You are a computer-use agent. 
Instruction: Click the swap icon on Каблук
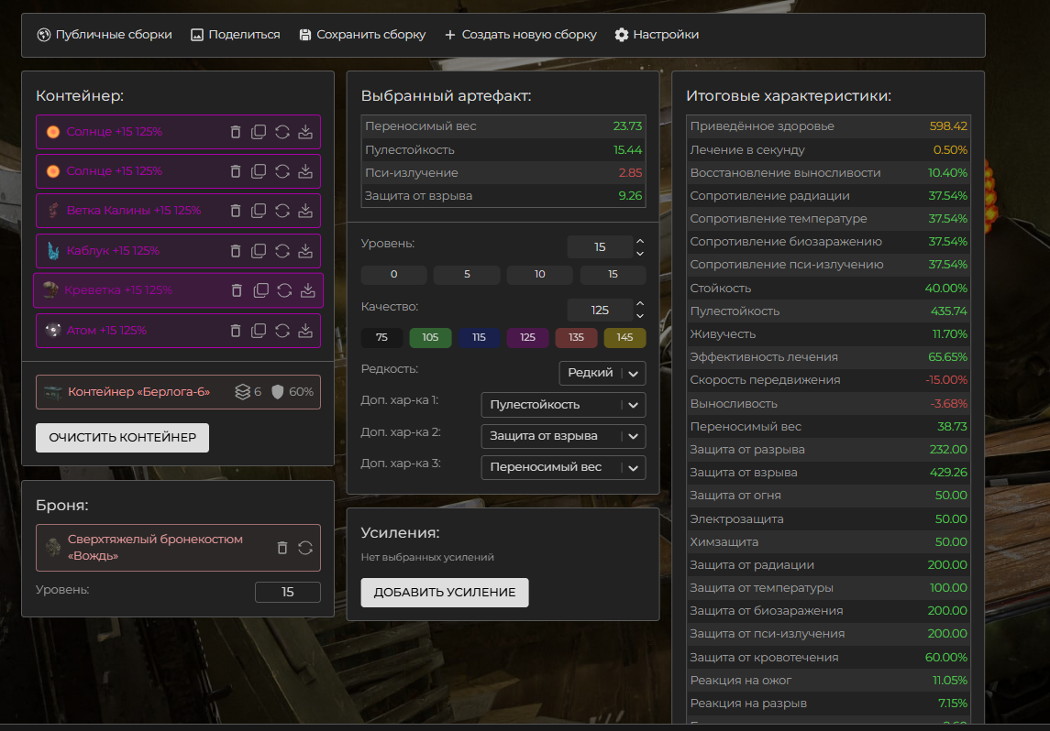tap(282, 251)
